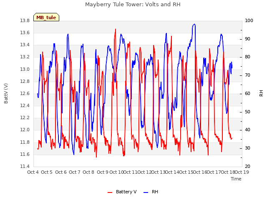Screen dimensions: 267x200
Task: Click the 13.0 voltage tick label
Action: tap(25, 70)
